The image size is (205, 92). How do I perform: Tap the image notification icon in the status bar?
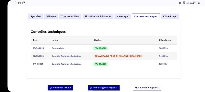(x=24, y=3)
